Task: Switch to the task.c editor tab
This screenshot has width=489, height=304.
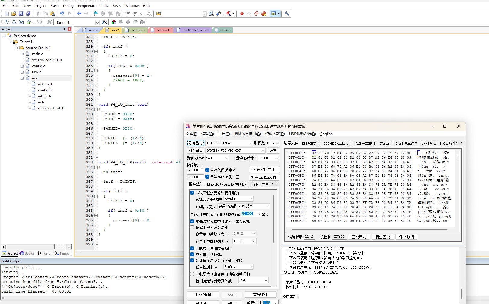Action: pyautogui.click(x=223, y=30)
